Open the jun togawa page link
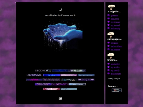This screenshot has height=107, width=143. point(115,49)
